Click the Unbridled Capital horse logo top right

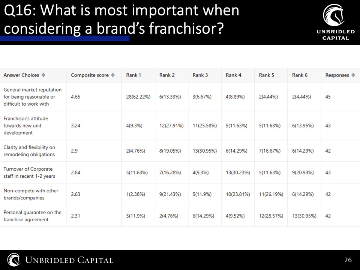[x=334, y=15]
